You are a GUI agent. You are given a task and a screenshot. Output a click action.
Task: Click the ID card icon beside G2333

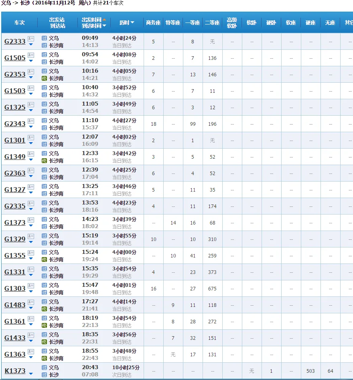click(31, 39)
